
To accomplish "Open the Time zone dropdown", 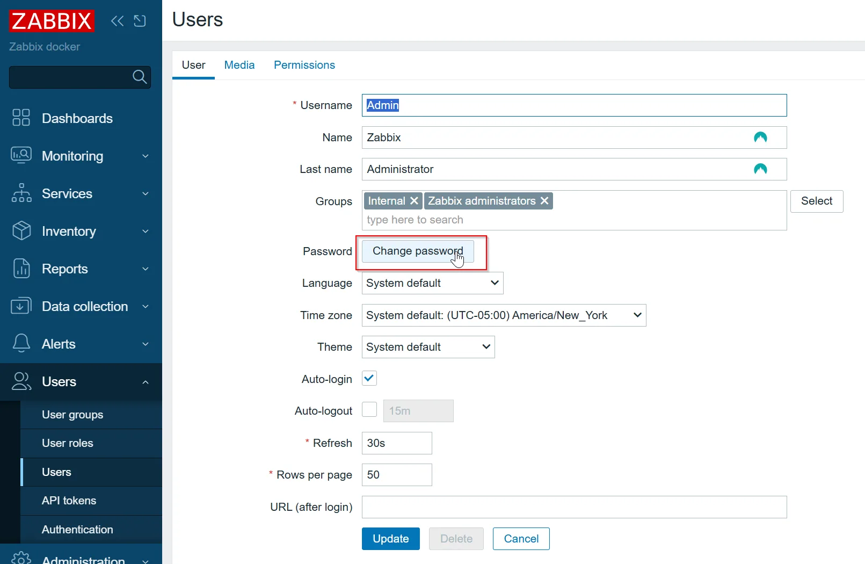I will (x=504, y=315).
